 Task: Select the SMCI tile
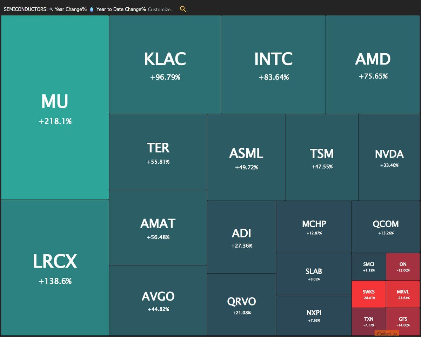click(x=369, y=267)
